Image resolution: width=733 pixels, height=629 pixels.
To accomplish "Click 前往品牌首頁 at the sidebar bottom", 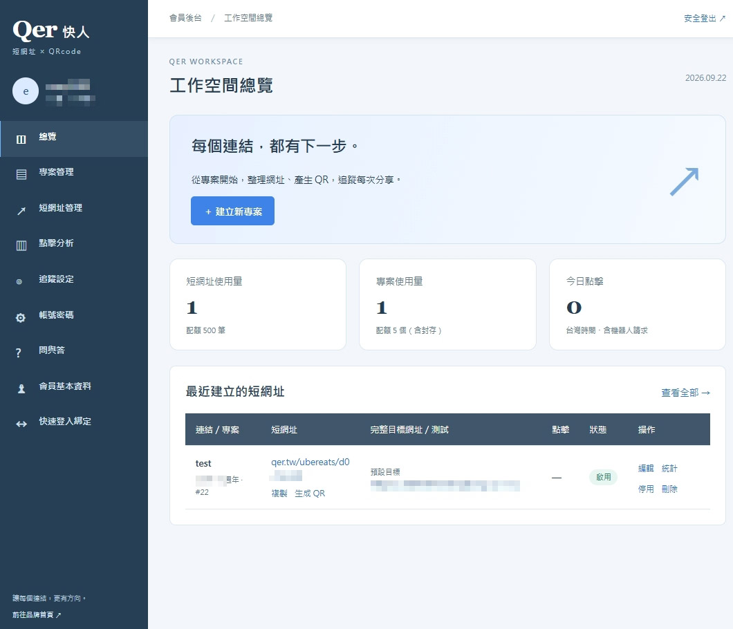I will (37, 614).
